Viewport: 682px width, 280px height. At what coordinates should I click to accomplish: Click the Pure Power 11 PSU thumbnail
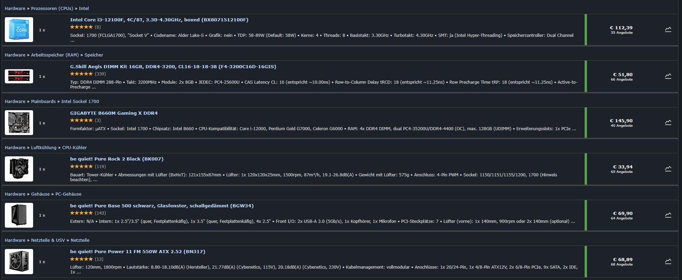pyautogui.click(x=19, y=261)
